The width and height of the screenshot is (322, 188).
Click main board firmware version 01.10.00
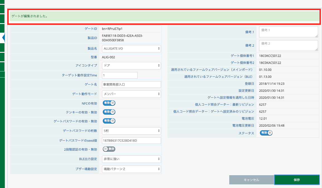[x=265, y=70]
